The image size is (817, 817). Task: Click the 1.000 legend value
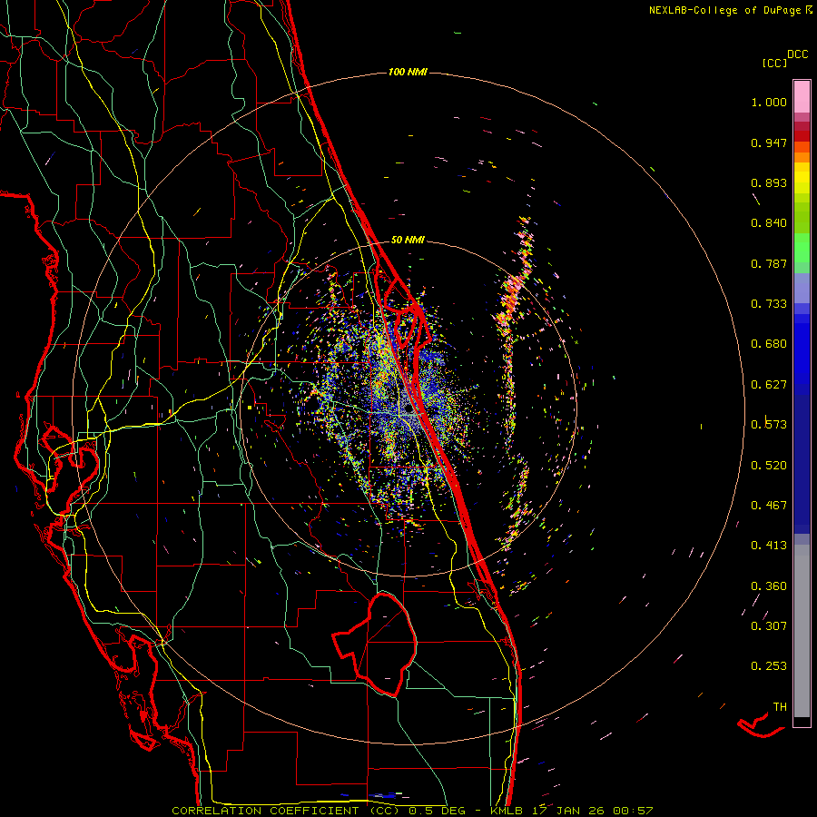tap(769, 102)
